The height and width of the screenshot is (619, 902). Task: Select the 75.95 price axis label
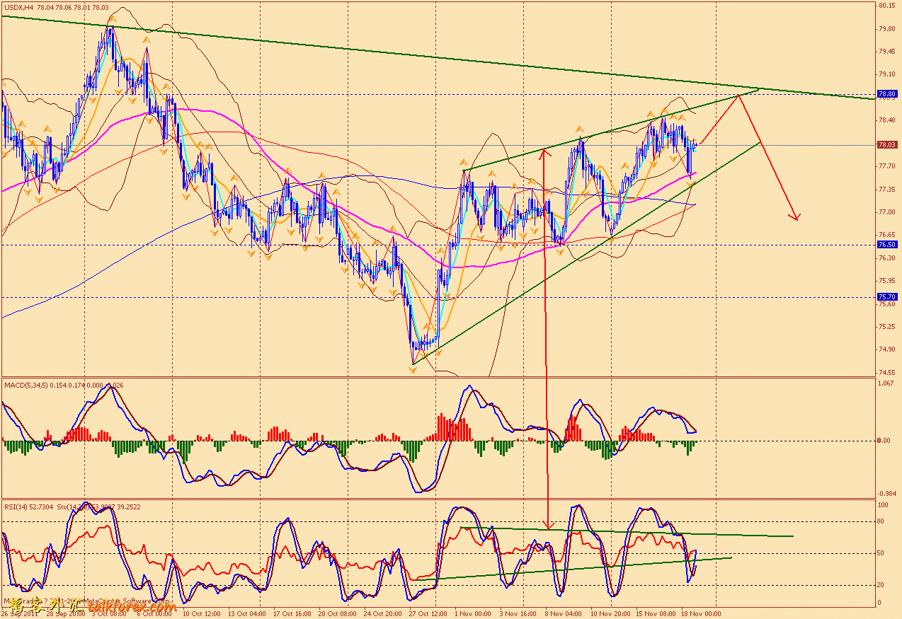click(x=887, y=281)
